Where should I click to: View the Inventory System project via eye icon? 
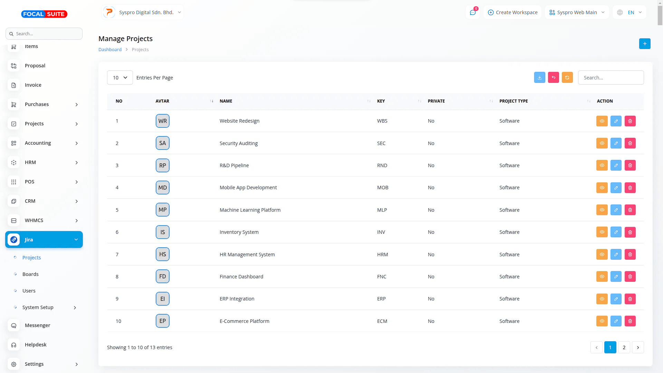602,232
